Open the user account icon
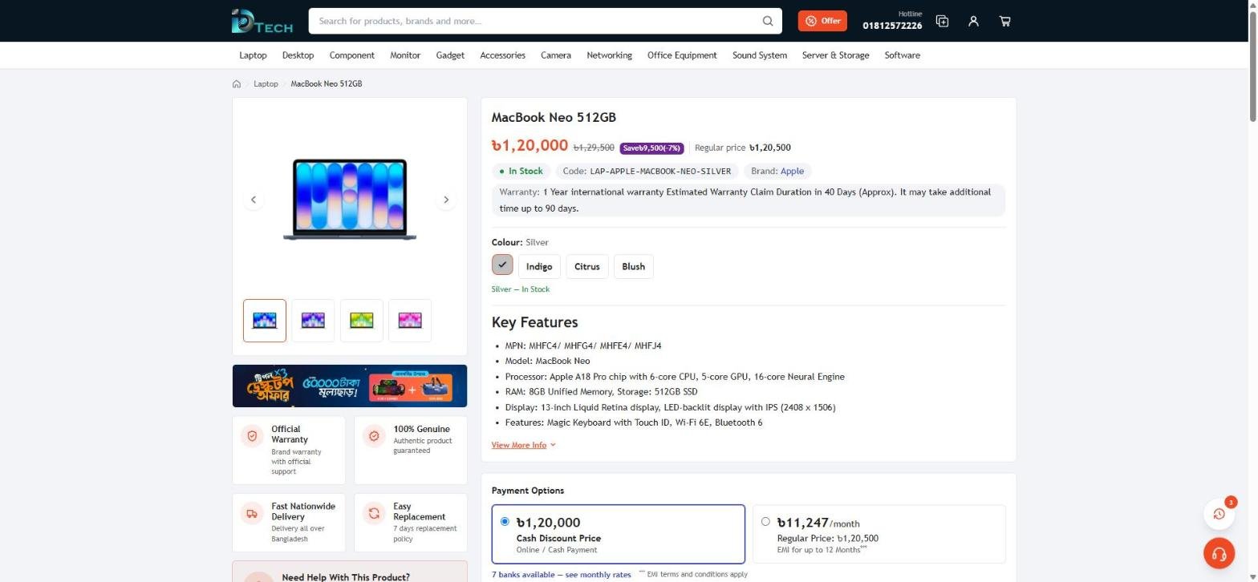This screenshot has height=582, width=1258. [973, 21]
